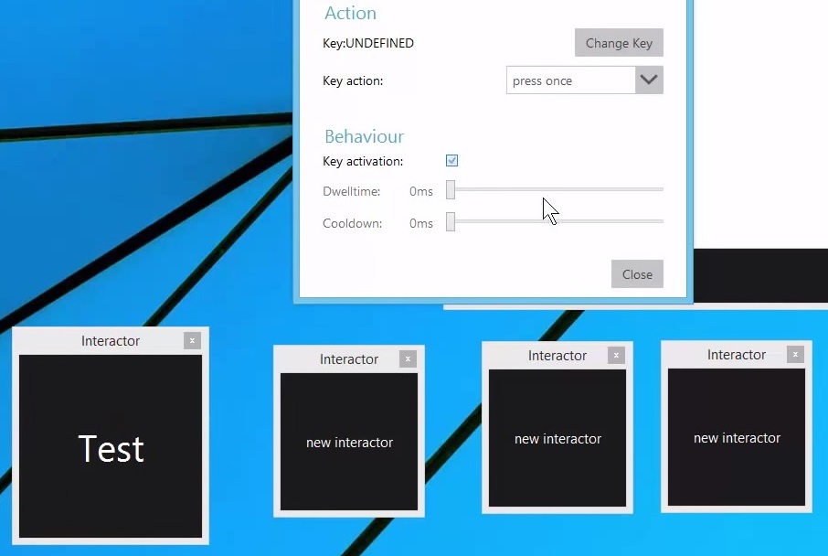
Task: Enable the Key activation checkbox
Action: [x=451, y=161]
